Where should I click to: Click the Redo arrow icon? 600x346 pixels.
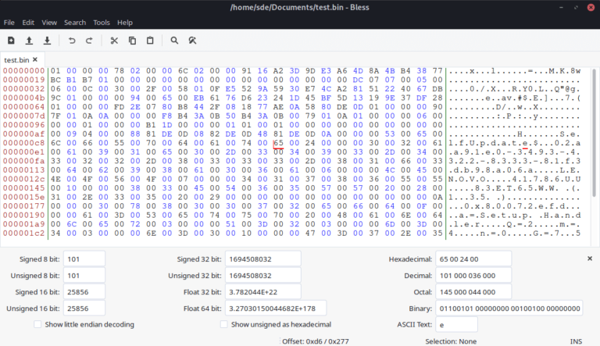(89, 40)
